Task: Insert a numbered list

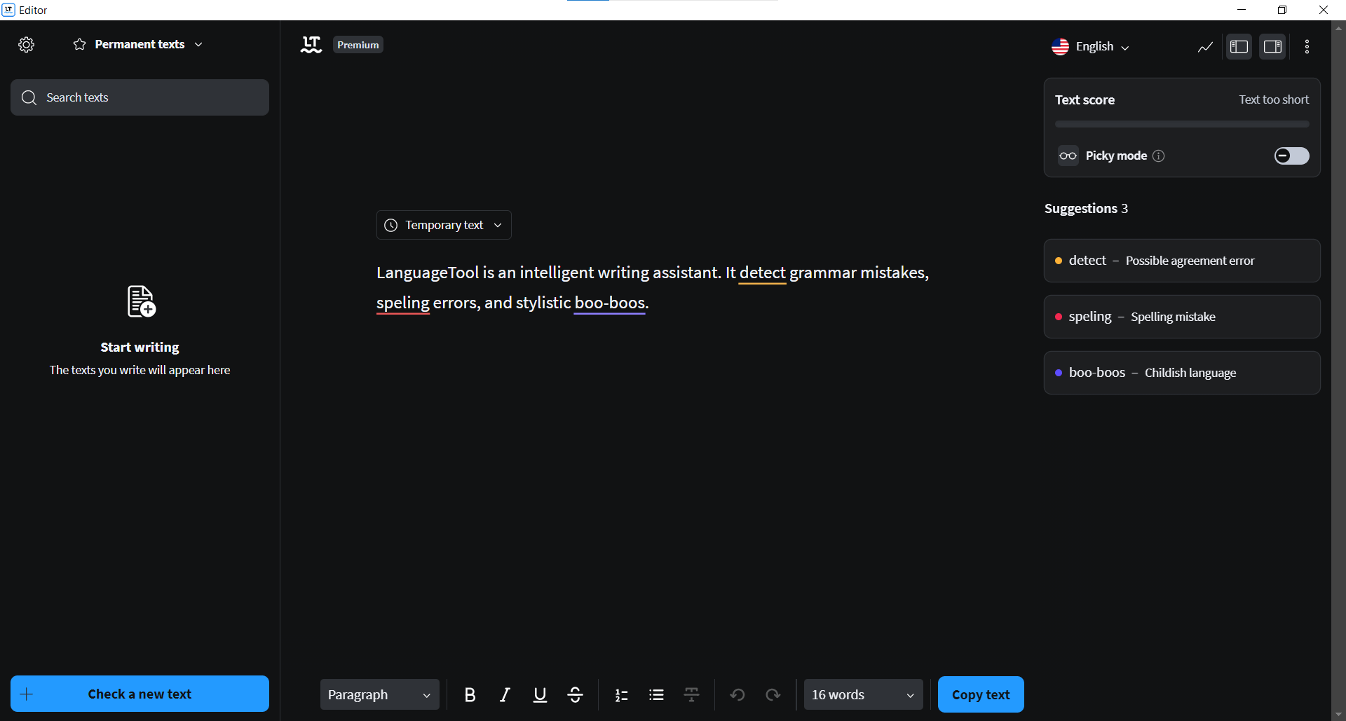Action: click(621, 694)
